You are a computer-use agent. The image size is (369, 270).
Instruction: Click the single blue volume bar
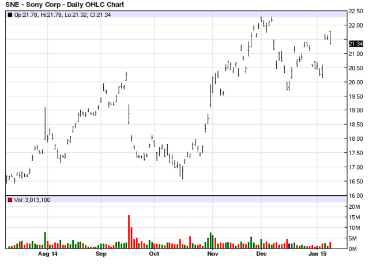click(x=289, y=246)
